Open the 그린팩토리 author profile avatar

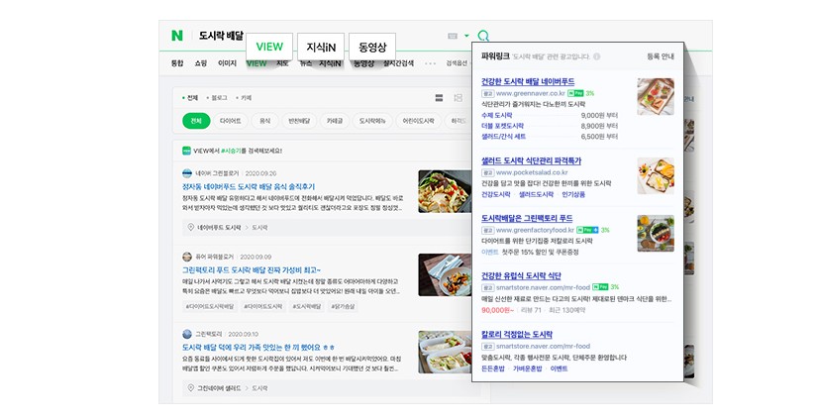(x=187, y=334)
